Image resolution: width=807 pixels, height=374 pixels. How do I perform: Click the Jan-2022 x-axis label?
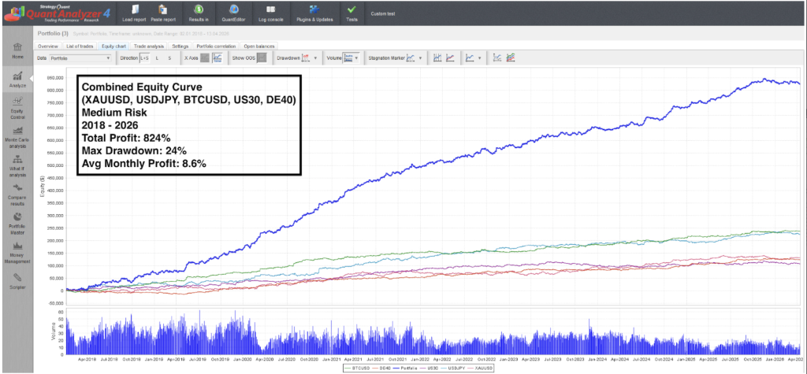pyautogui.click(x=419, y=358)
